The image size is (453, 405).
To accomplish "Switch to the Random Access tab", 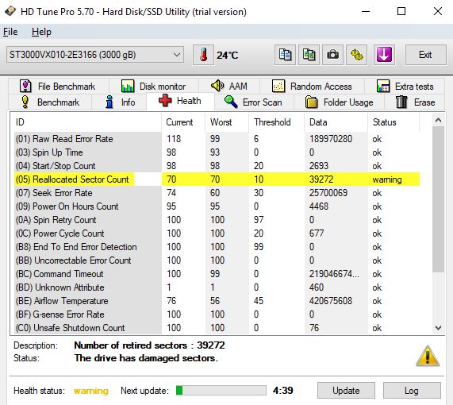I will [x=312, y=87].
